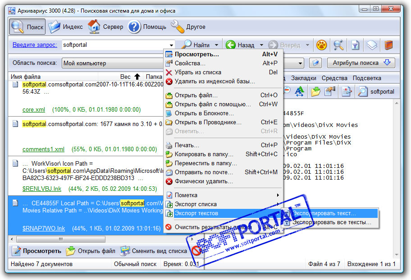Go back with the Назад button
Viewport: 411px width, 280px height.
click(x=240, y=45)
